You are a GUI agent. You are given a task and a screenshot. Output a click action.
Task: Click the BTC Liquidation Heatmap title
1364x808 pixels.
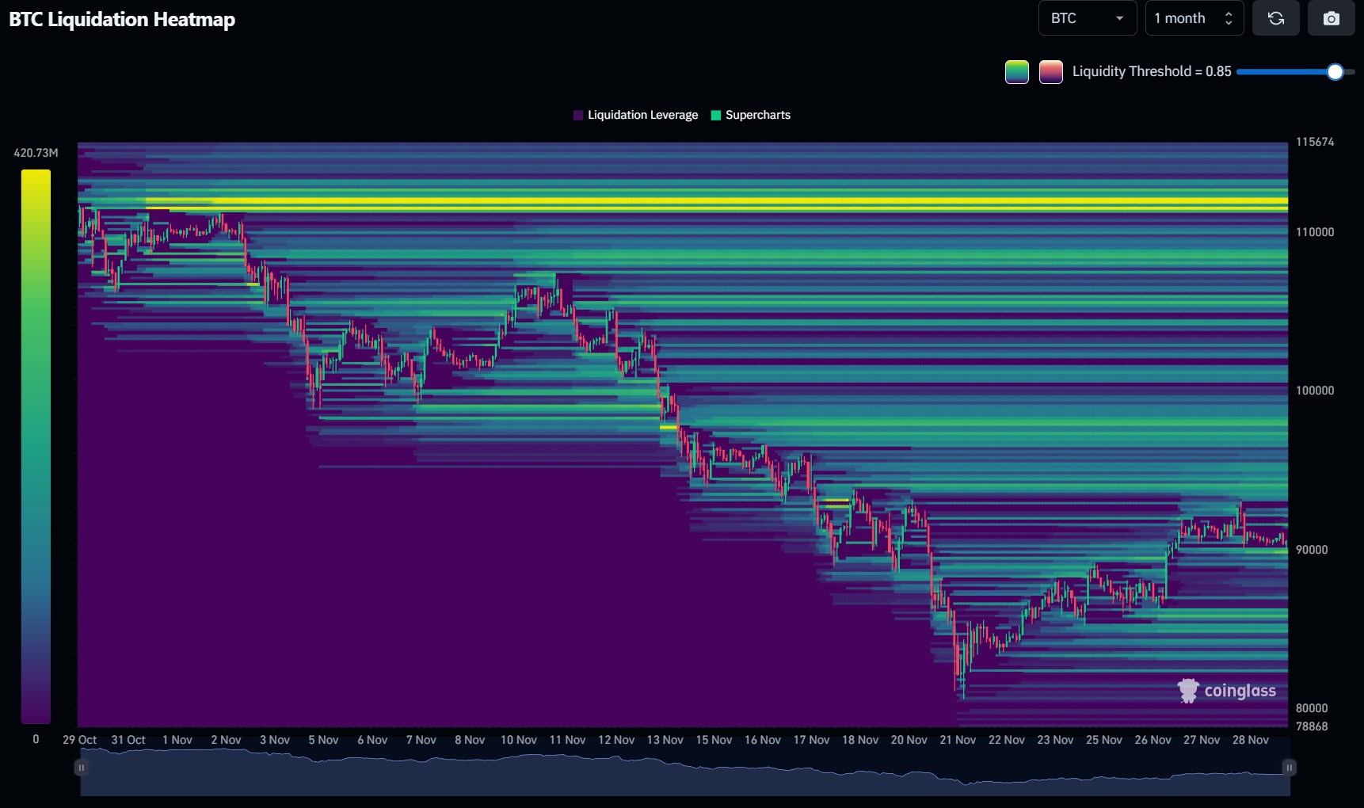click(122, 20)
